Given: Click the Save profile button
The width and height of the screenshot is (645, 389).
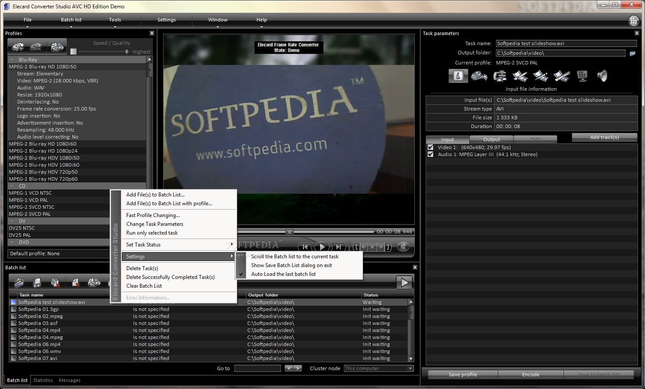Looking at the screenshot, I should pos(463,375).
